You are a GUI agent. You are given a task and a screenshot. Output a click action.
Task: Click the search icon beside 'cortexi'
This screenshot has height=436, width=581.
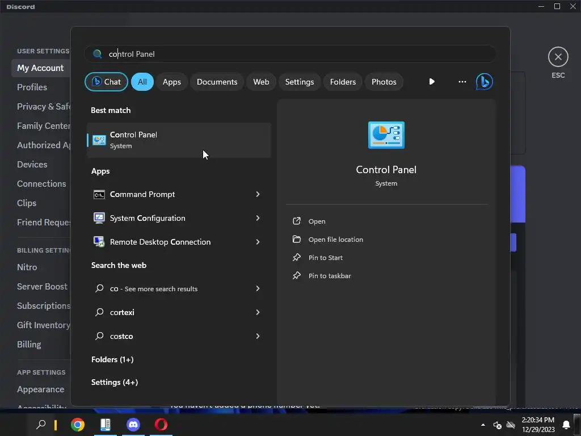(x=99, y=312)
